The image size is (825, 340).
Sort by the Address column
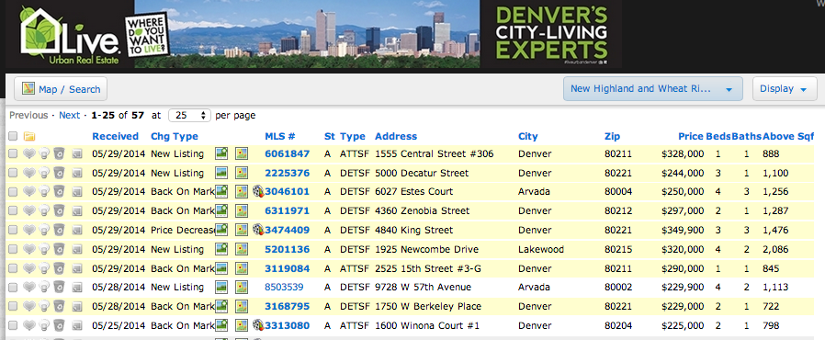coord(396,136)
